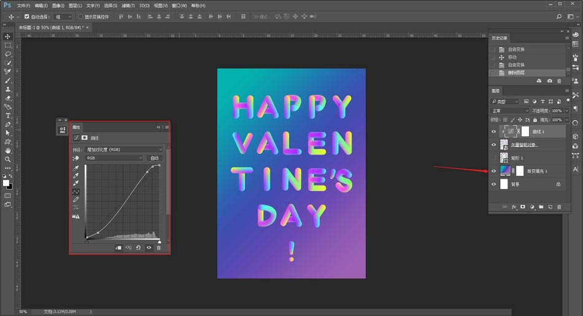The image size is (583, 316).
Task: Pick the Zoom tool in the toolbox
Action: [8, 159]
